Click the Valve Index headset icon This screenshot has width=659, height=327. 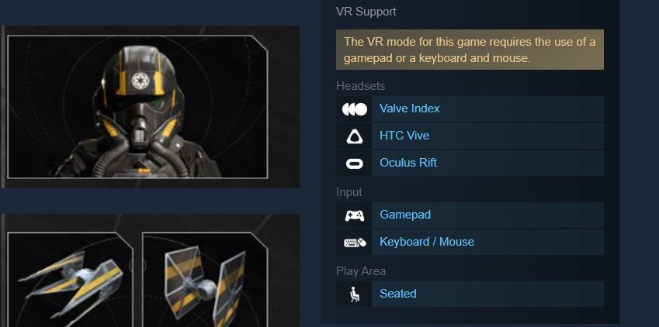tap(354, 109)
